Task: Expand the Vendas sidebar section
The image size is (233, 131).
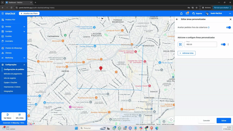Action: (13, 26)
